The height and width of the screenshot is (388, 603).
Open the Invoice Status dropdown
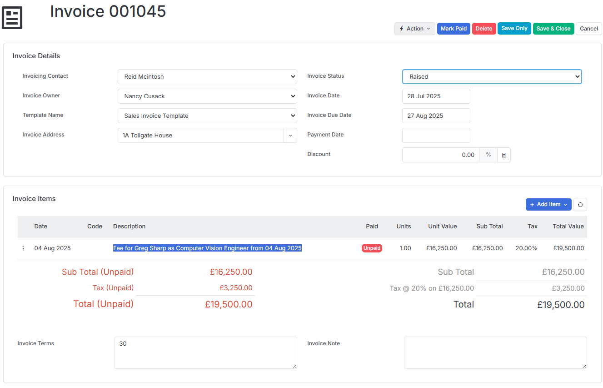pyautogui.click(x=492, y=77)
